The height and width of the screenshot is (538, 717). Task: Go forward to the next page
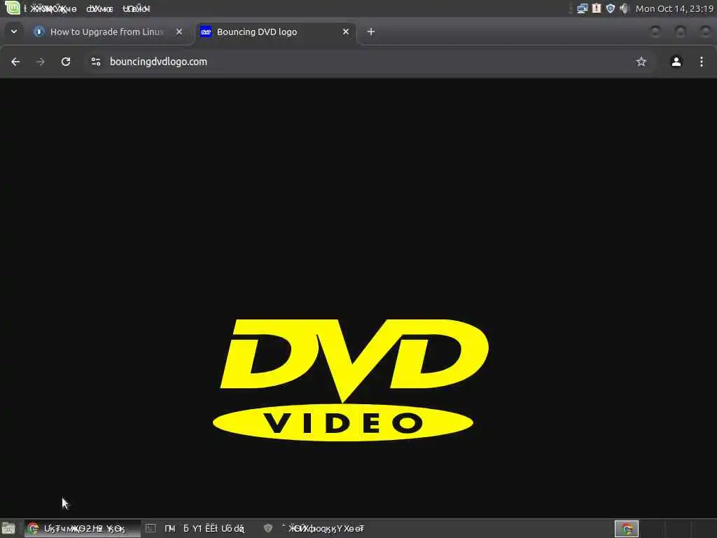[41, 62]
